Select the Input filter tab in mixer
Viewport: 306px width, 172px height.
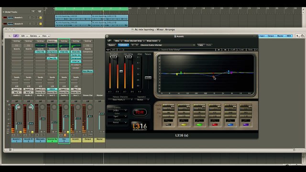[x=262, y=36]
